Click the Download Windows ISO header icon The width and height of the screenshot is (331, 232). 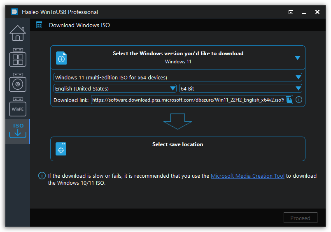(x=39, y=25)
